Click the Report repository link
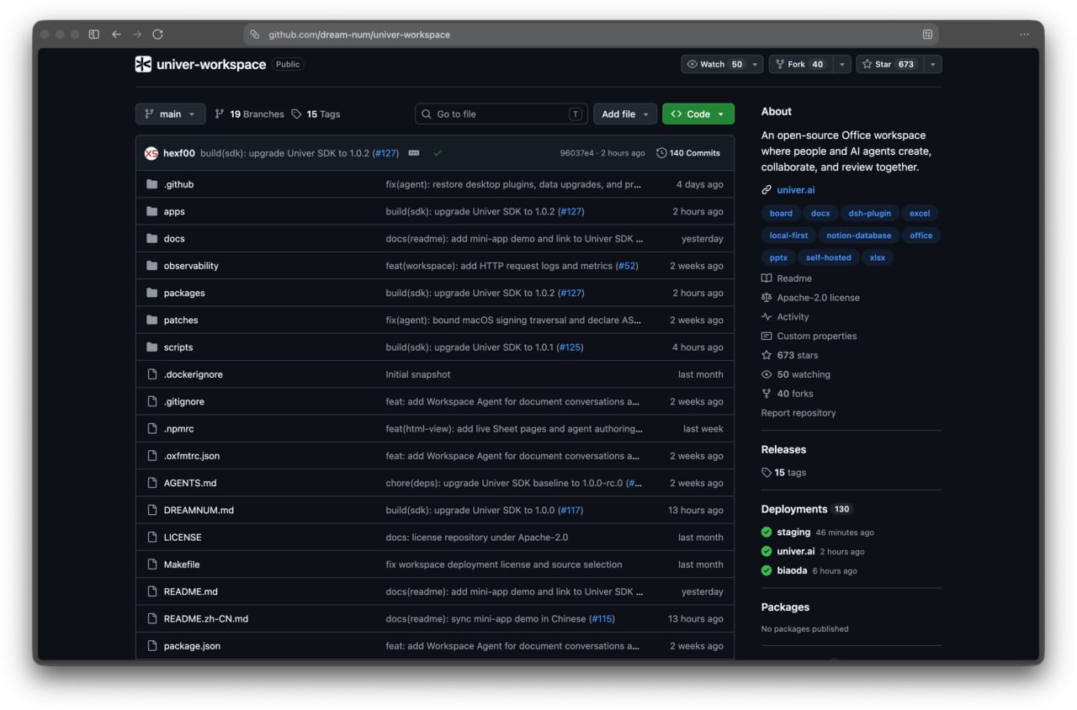The height and width of the screenshot is (710, 1077). tap(798, 413)
